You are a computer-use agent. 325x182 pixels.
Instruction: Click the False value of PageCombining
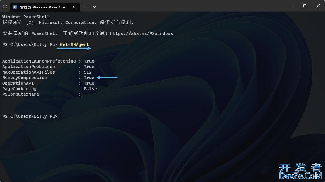[90, 89]
